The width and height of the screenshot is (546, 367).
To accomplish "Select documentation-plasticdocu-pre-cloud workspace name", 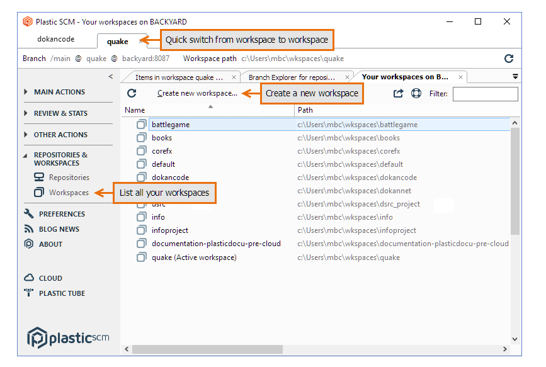I will tap(216, 244).
